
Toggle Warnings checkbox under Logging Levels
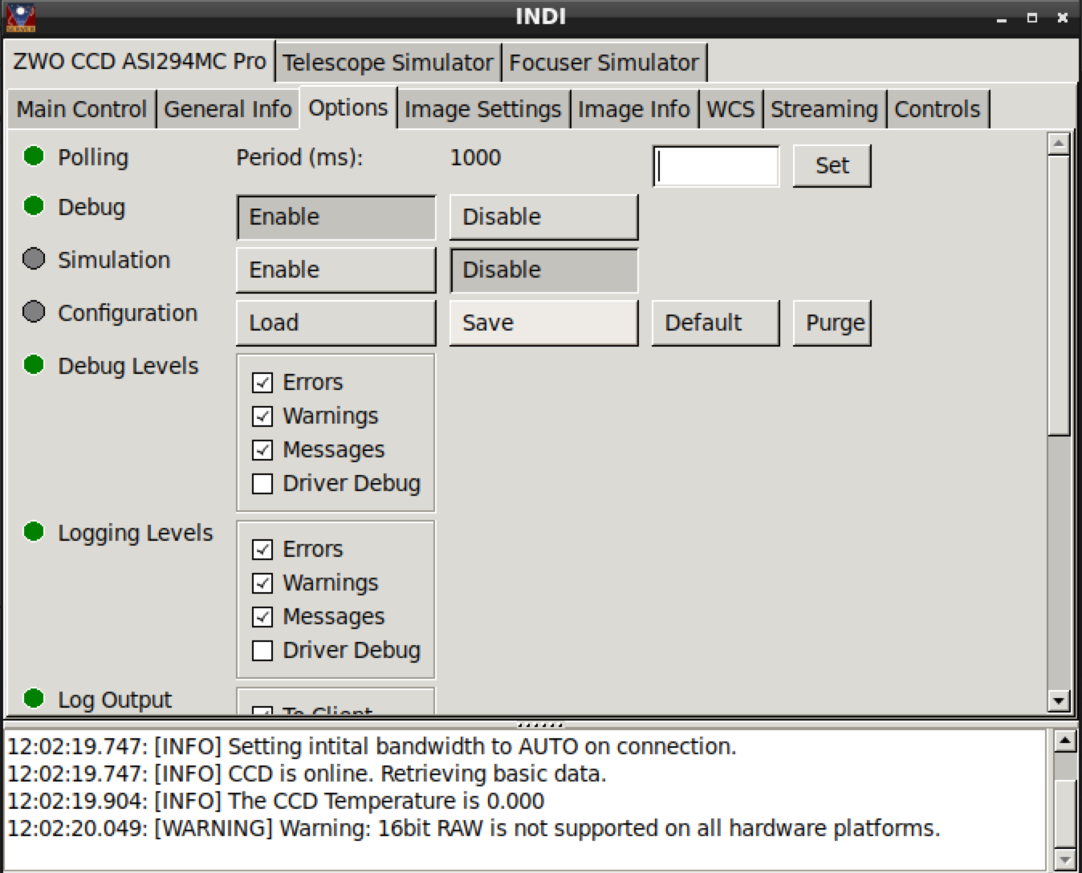[x=262, y=583]
